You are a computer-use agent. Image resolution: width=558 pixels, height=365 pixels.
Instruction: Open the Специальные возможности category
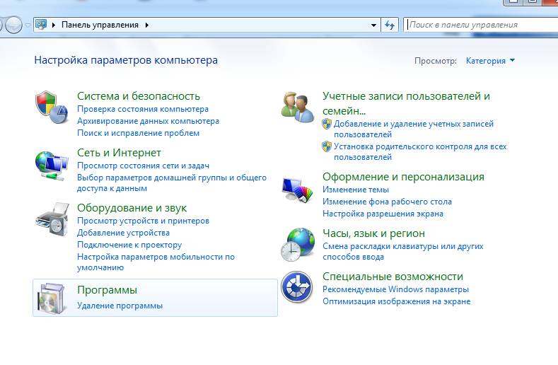point(393,277)
